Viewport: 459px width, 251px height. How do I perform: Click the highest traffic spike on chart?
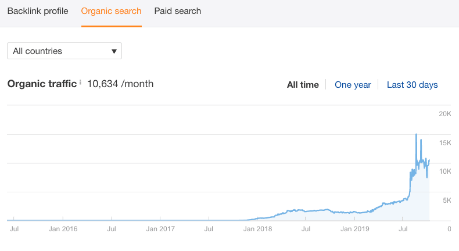tap(416, 135)
